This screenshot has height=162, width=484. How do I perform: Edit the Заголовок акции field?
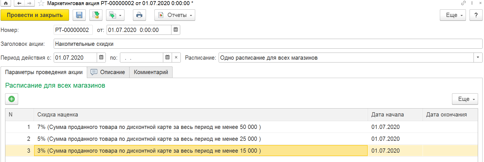[x=268, y=44]
